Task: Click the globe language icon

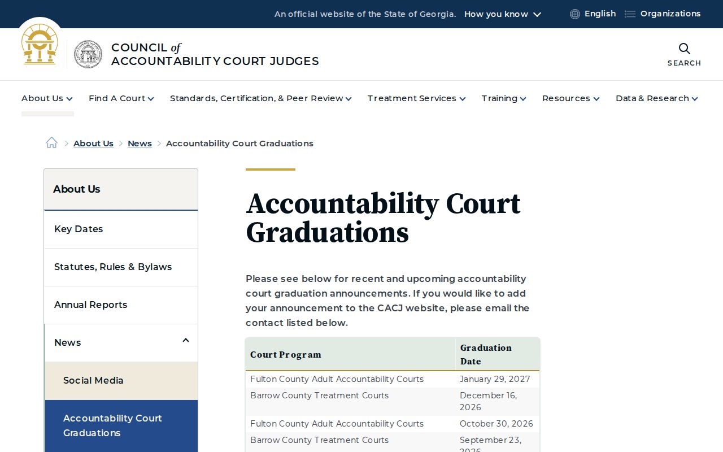Action: pos(575,14)
